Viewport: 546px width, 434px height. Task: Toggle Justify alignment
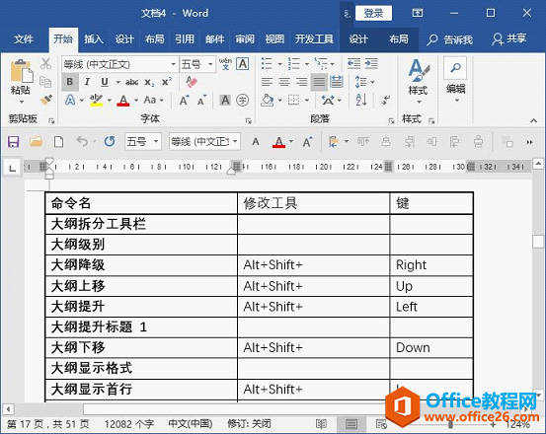pyautogui.click(x=319, y=82)
